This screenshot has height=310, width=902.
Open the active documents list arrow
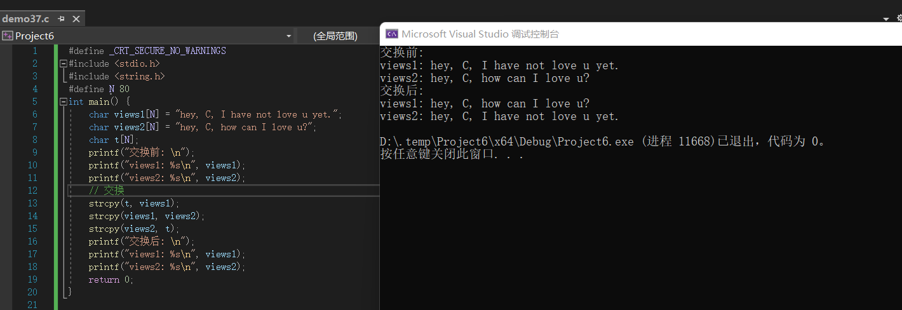[886, 19]
